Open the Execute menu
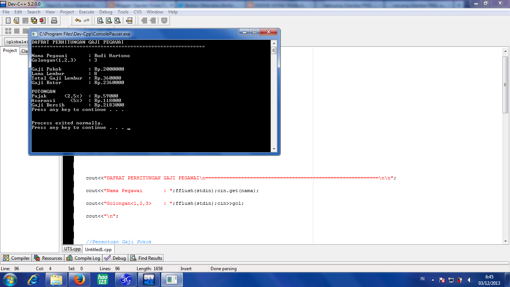The width and height of the screenshot is (510, 287). point(87,12)
